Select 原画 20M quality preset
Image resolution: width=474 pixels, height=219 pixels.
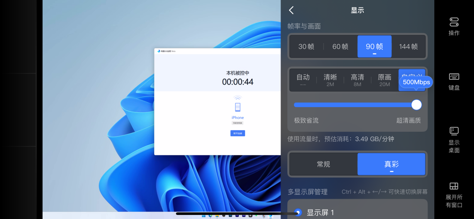coord(384,80)
